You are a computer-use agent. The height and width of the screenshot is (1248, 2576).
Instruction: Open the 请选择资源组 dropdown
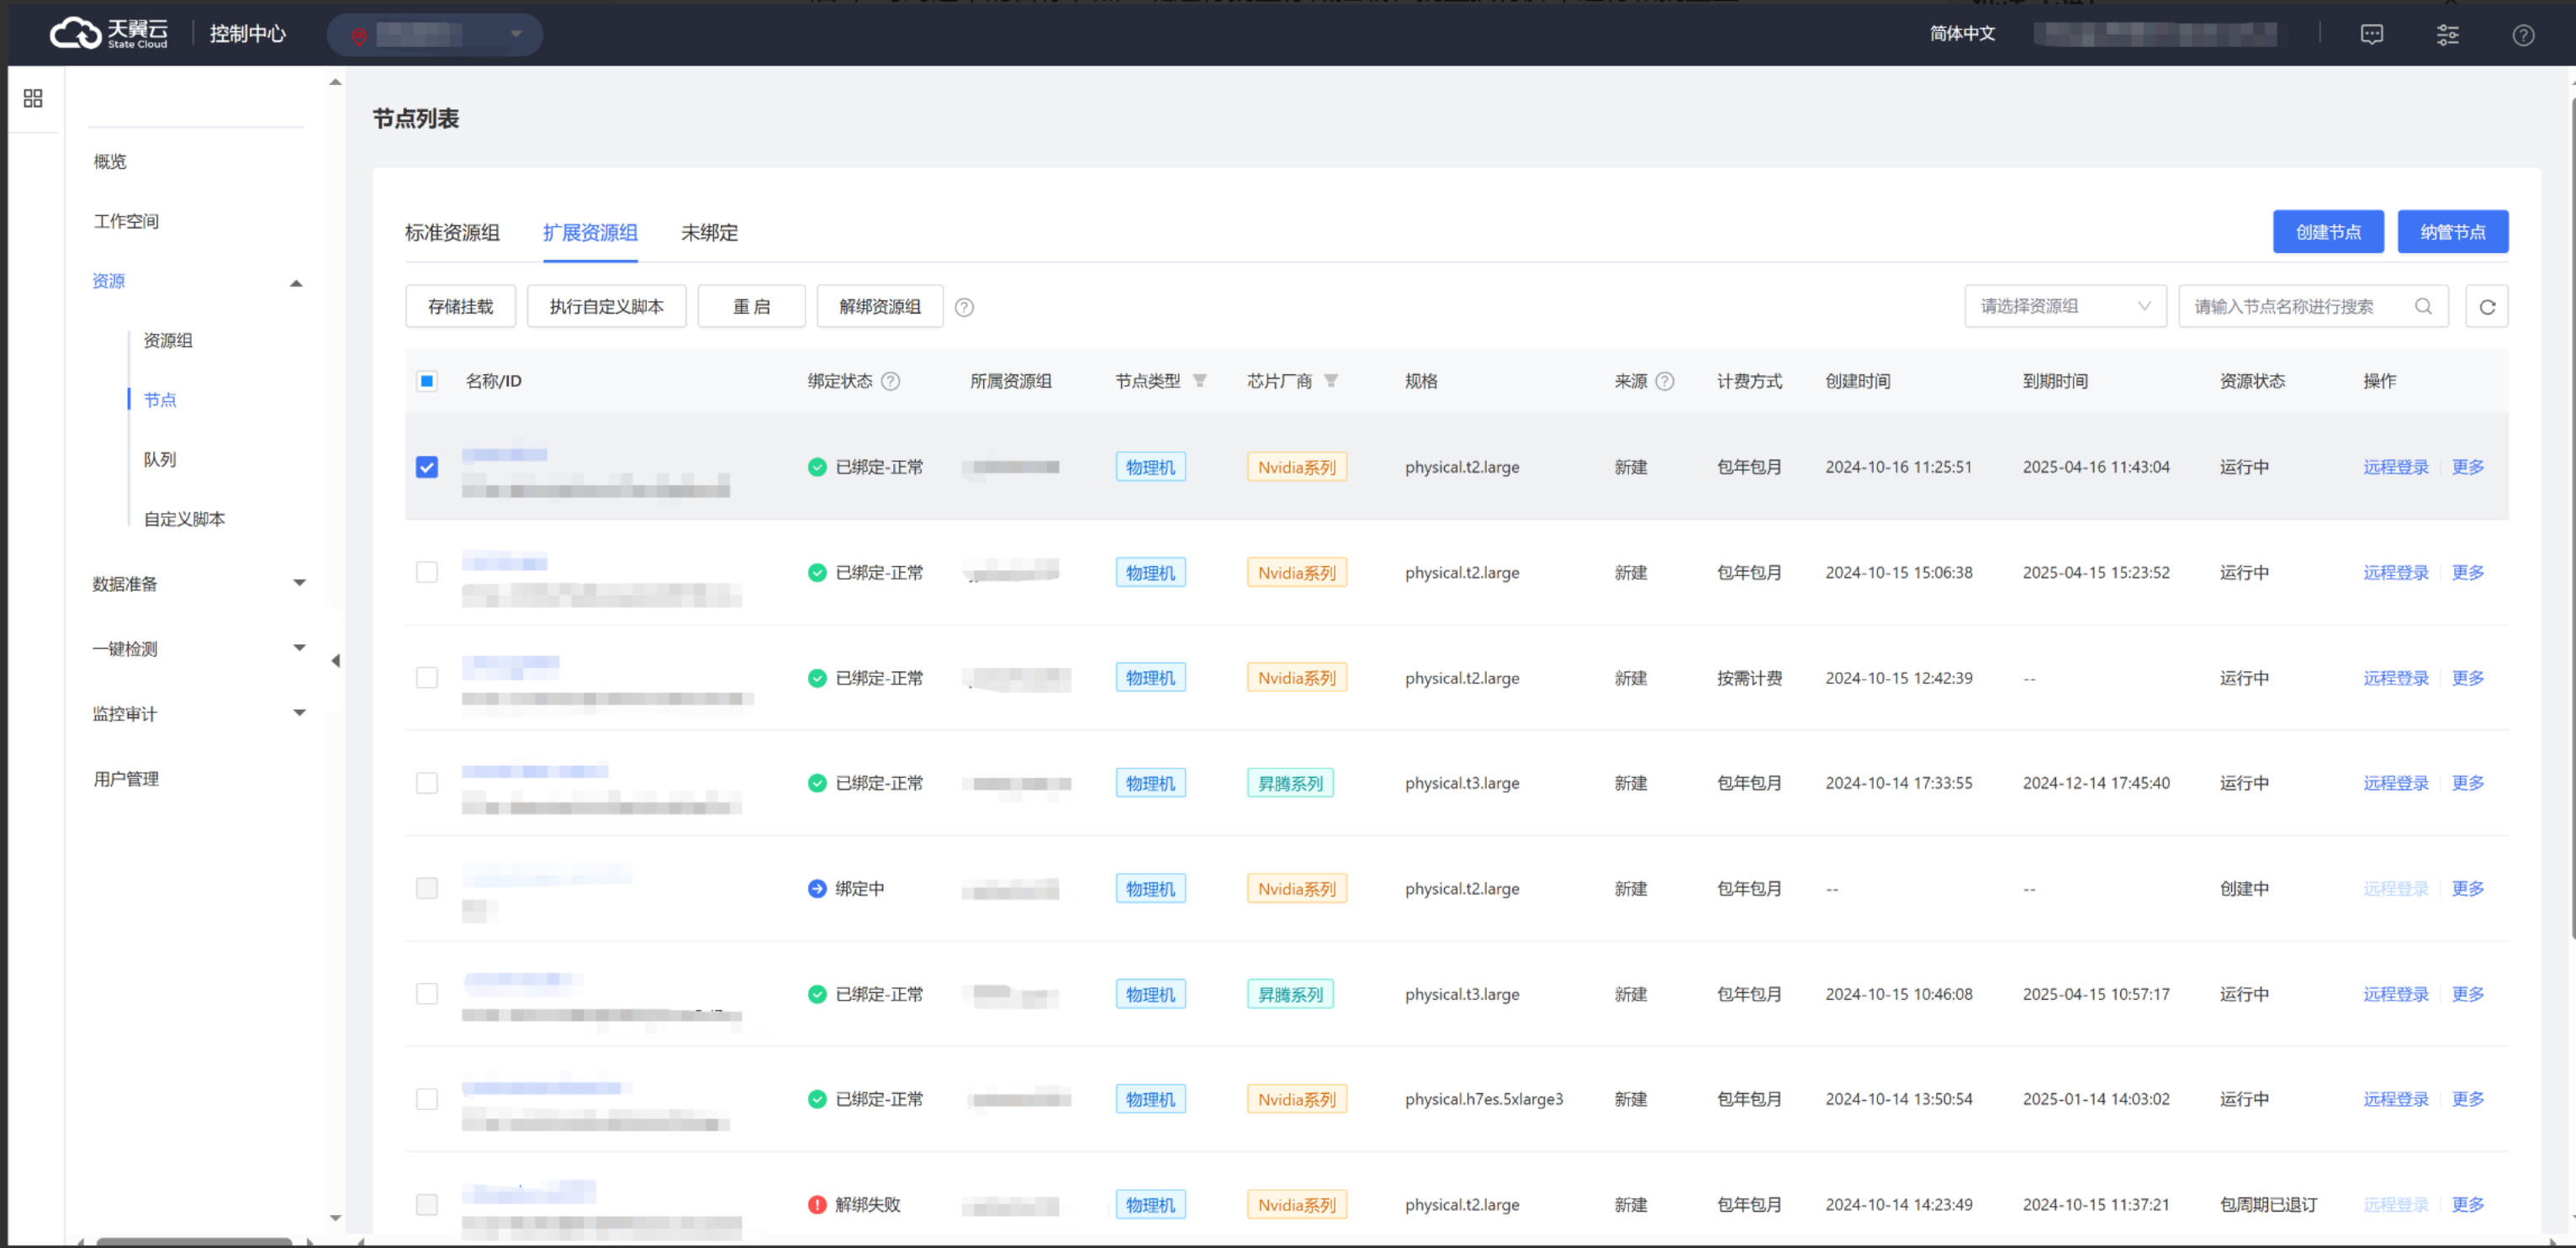[2065, 306]
